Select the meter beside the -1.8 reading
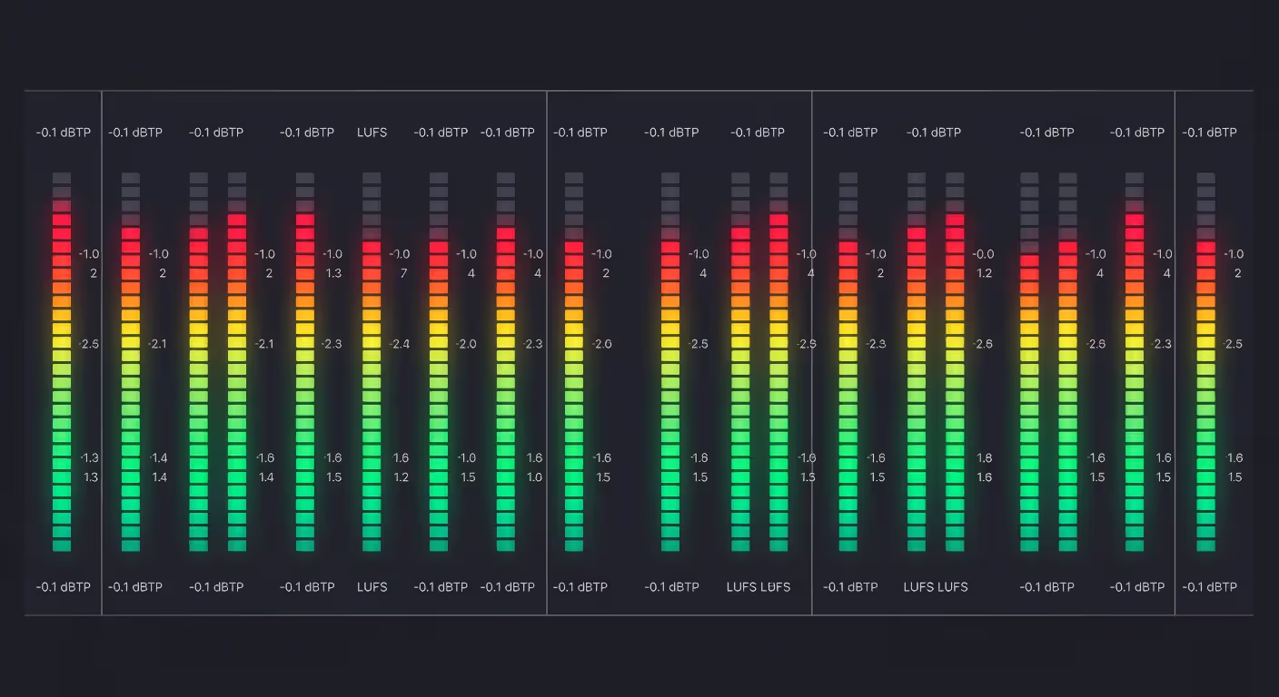 (670, 362)
